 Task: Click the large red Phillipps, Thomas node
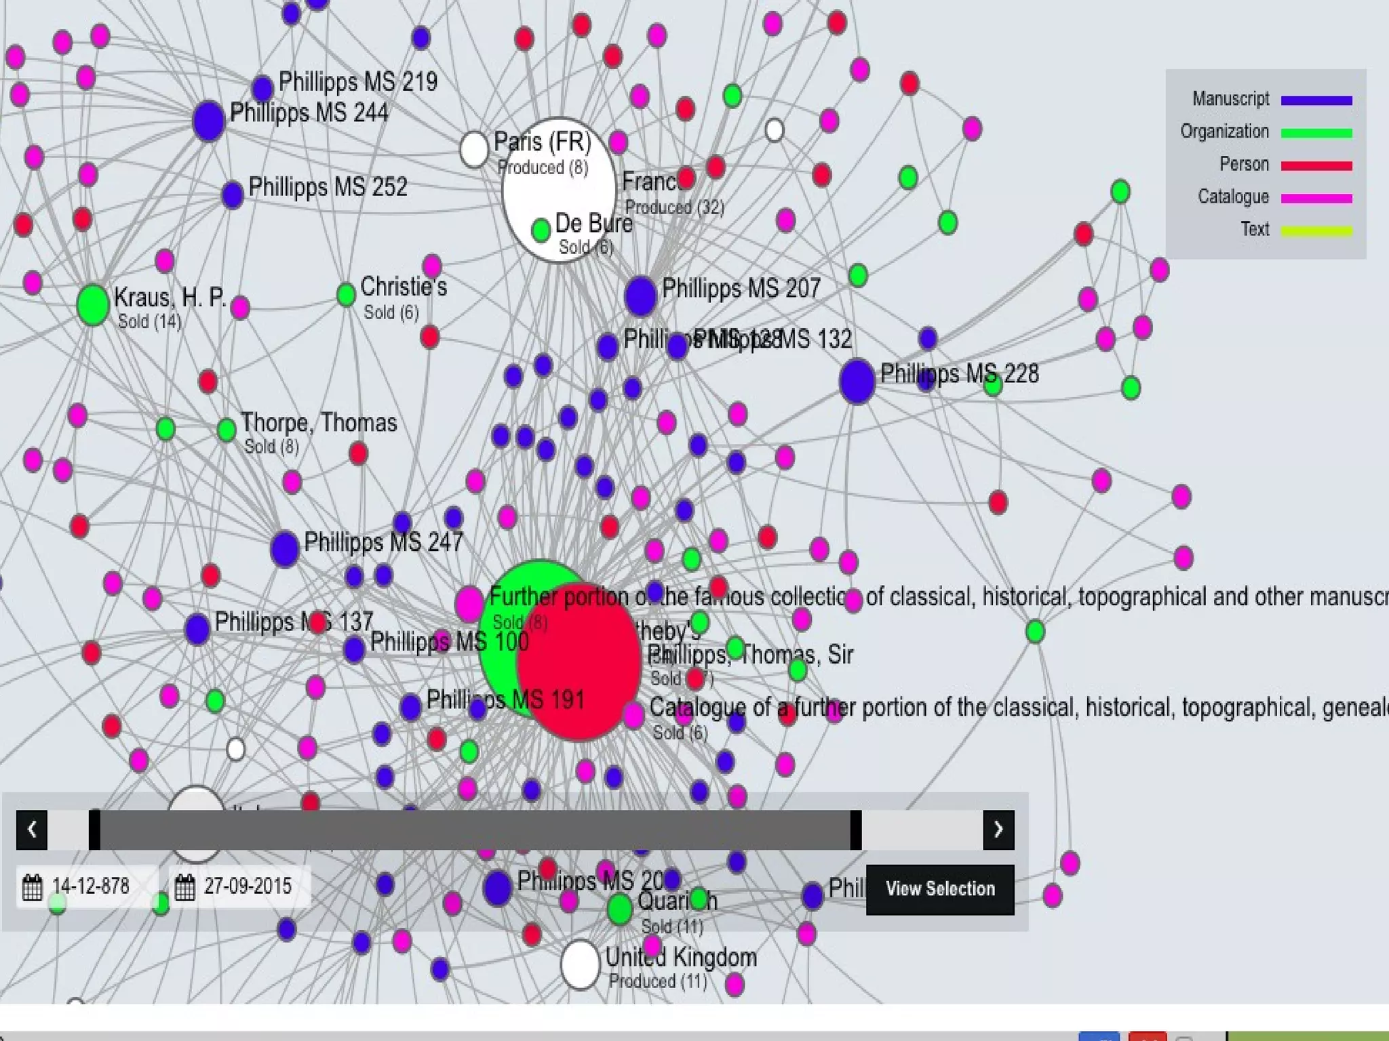[579, 661]
